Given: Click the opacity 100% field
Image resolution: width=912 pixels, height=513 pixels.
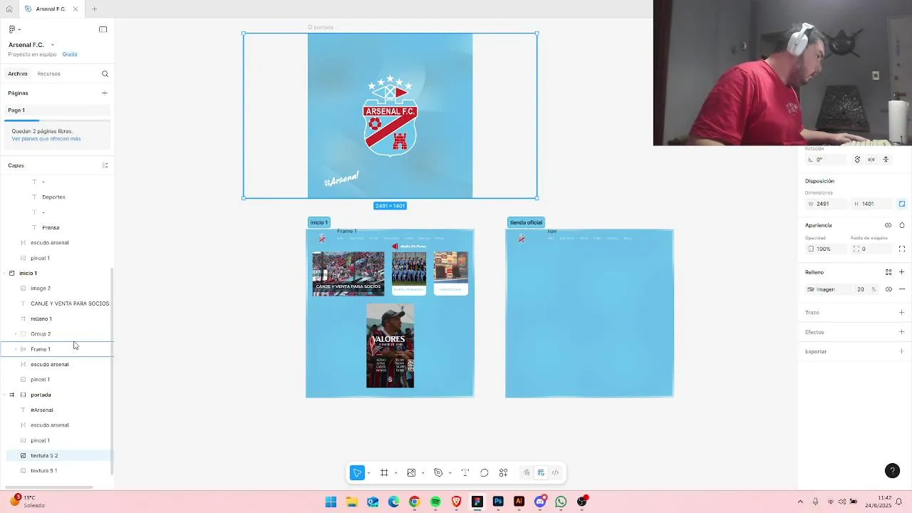Looking at the screenshot, I should point(826,249).
